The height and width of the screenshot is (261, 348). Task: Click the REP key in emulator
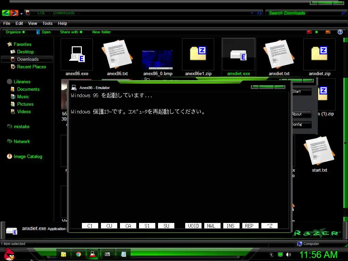coord(250,226)
